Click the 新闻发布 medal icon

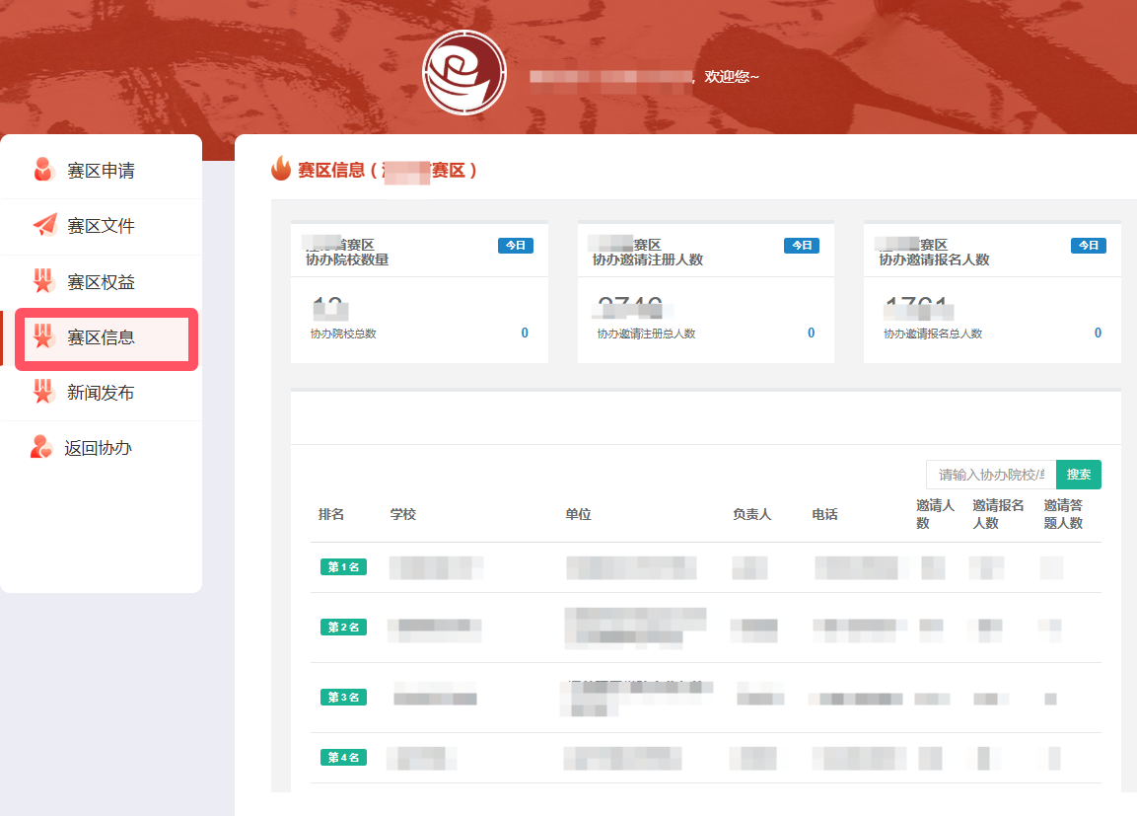43,393
